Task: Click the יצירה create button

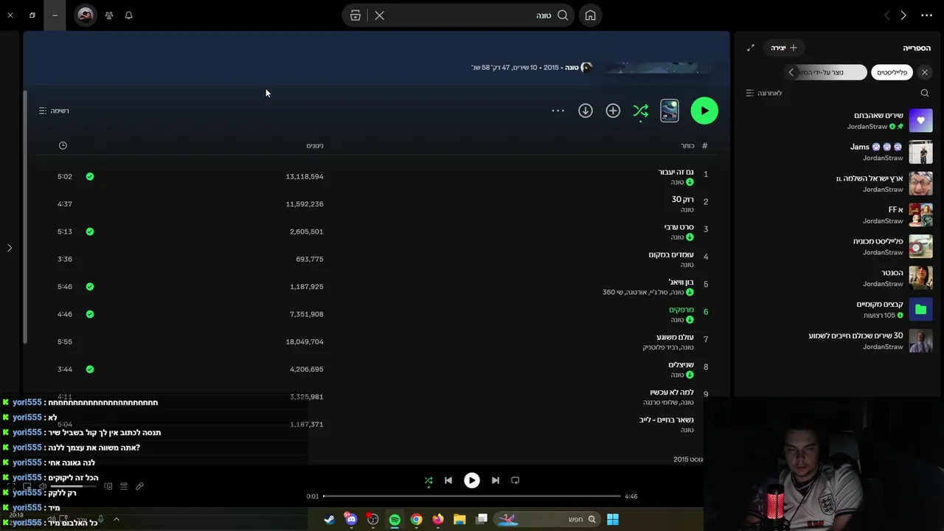Action: click(783, 48)
